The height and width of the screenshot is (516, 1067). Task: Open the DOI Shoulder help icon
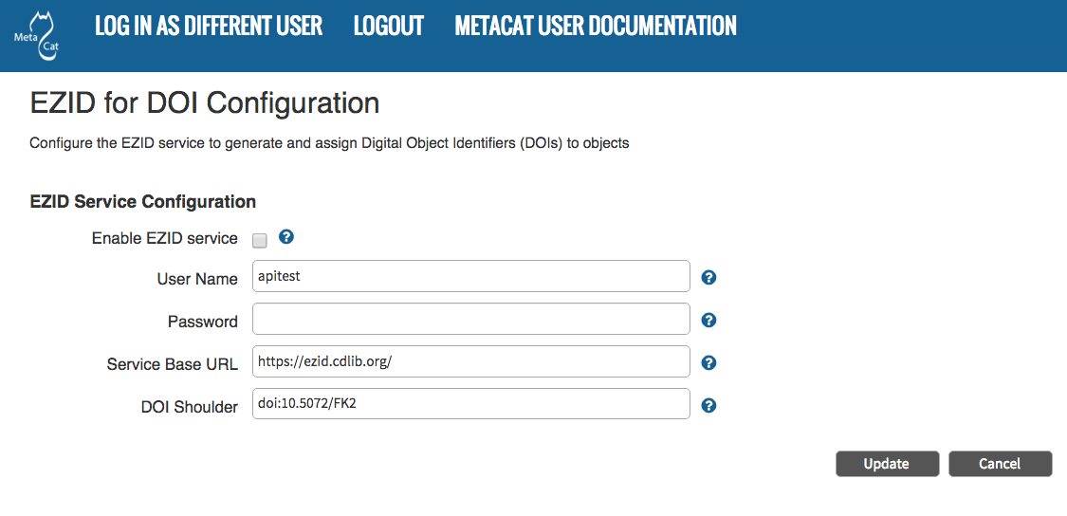(x=708, y=406)
